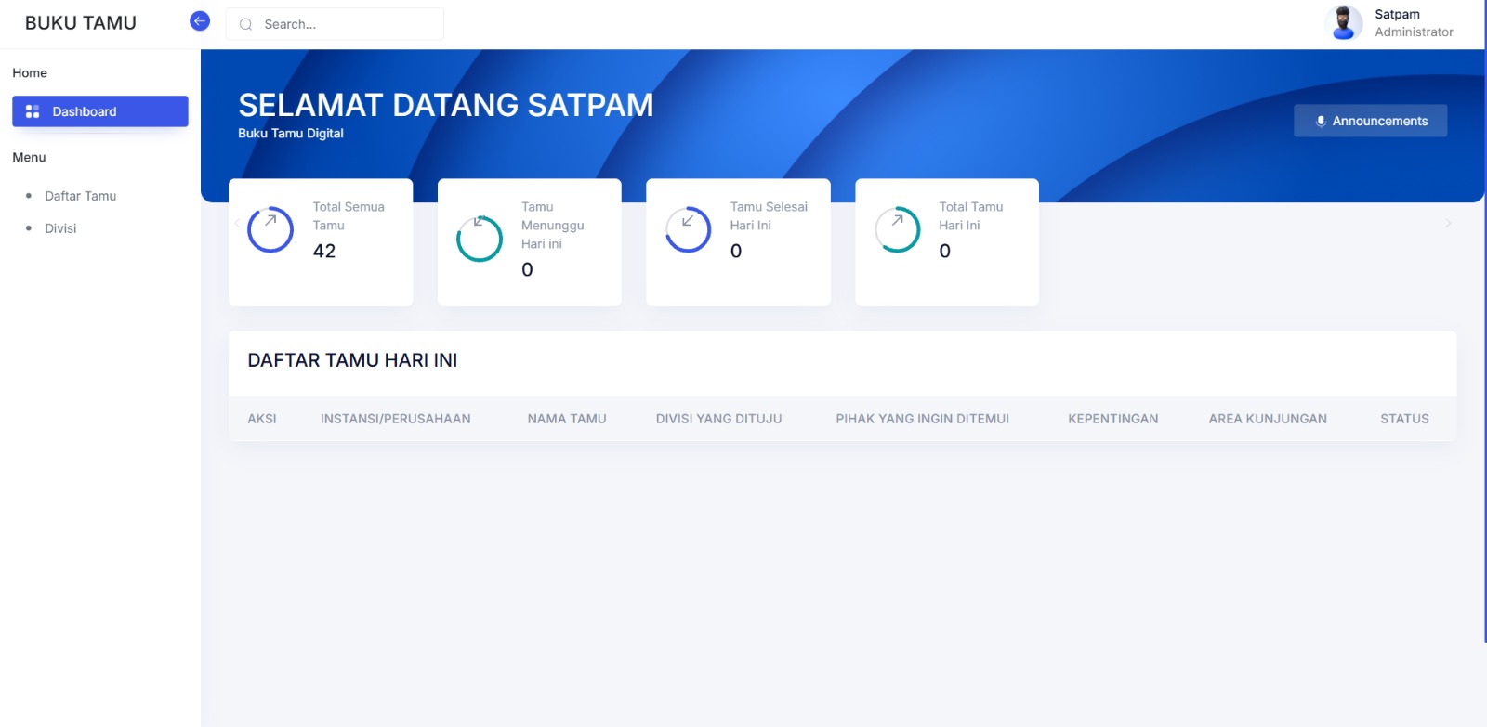Click the Satpam Administrator profile name

click(x=1413, y=23)
